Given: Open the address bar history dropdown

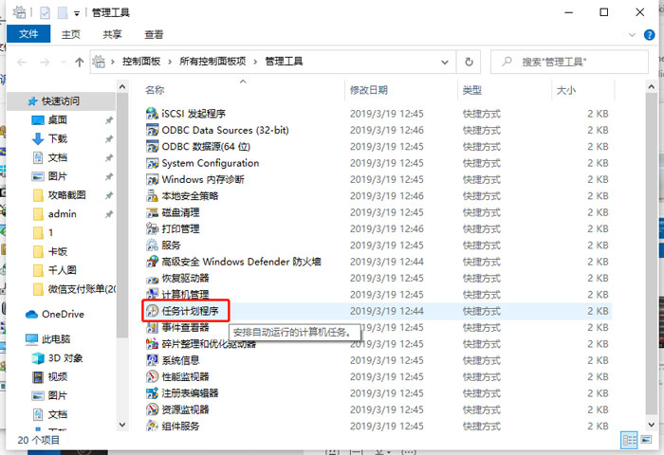Looking at the screenshot, I should click(x=445, y=62).
